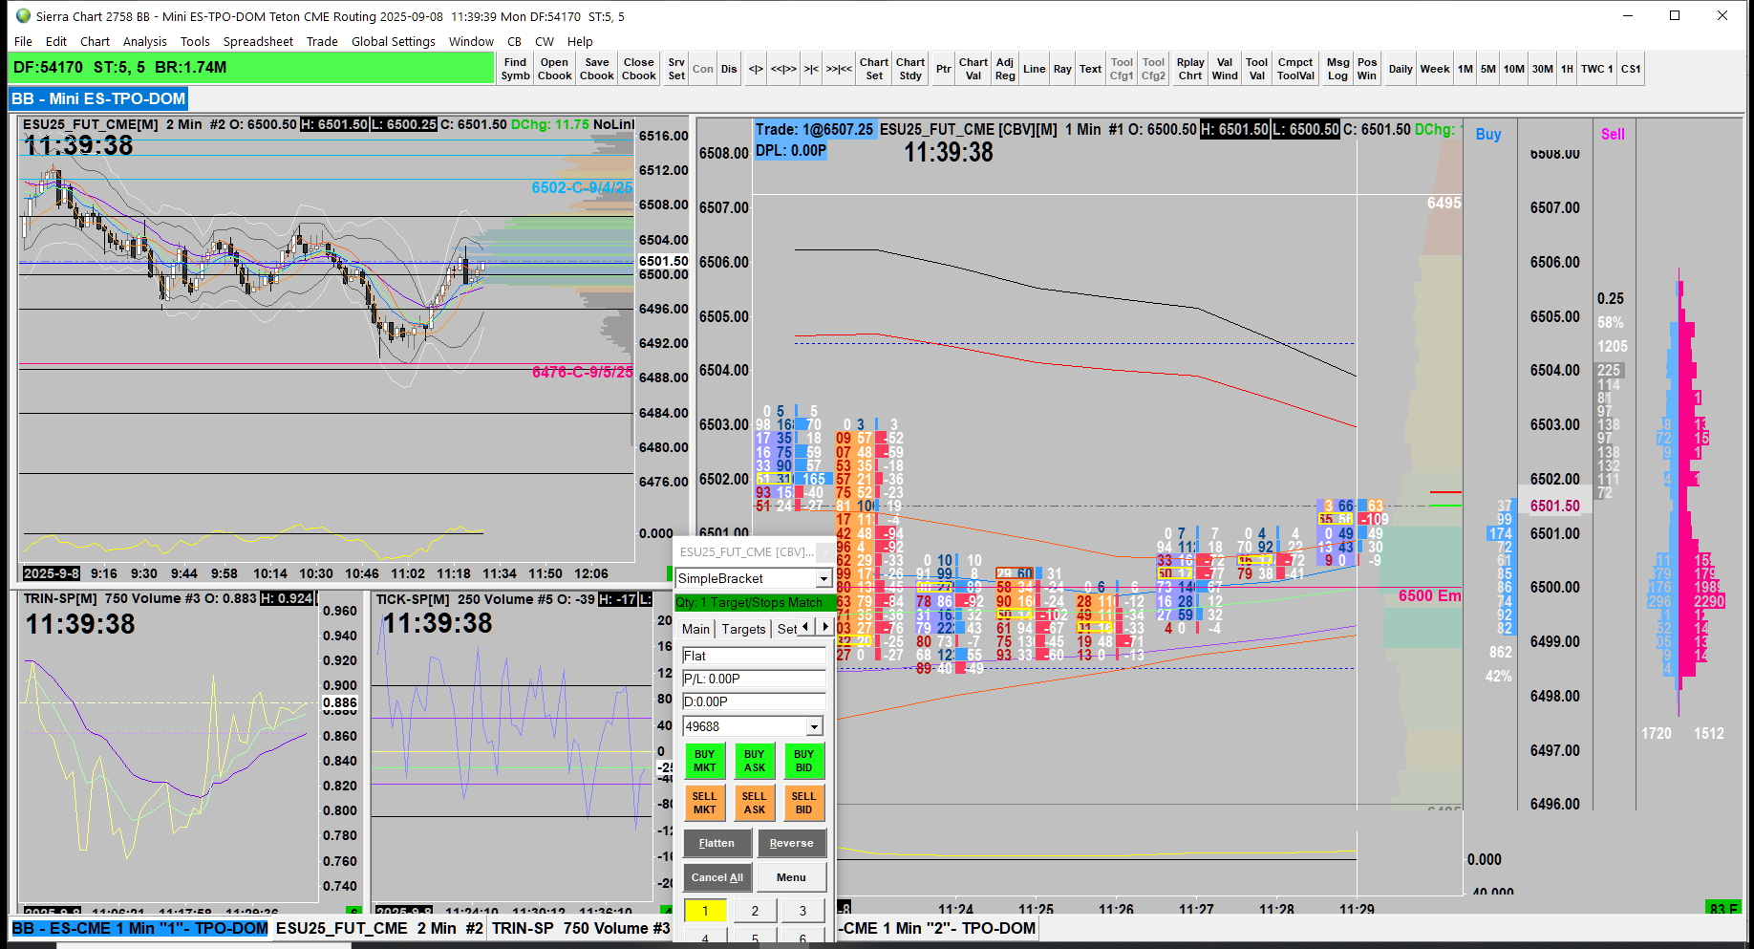
Task: Click the >|< bar spacing button
Action: pos(811,69)
